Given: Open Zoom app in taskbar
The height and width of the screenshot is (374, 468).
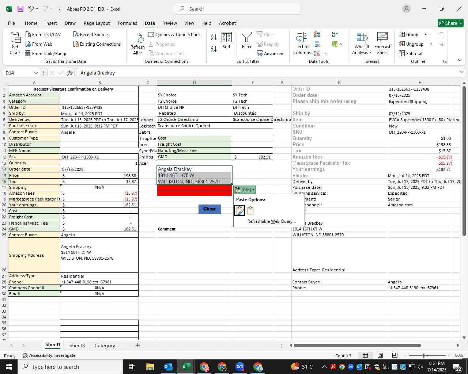Looking at the screenshot, I should tap(240, 367).
